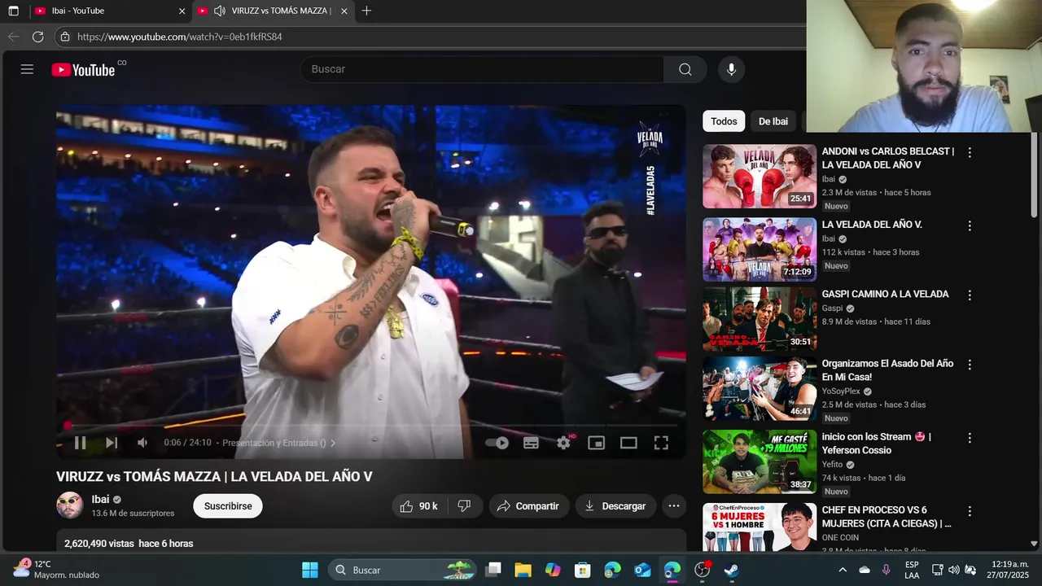Reload the page
The height and width of the screenshot is (586, 1042).
(37, 37)
